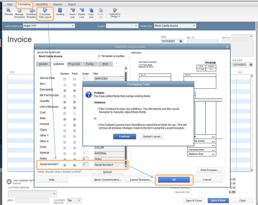Screen dimensions: 258x205
Task: Click the Clear button
Action: click(243, 200)
